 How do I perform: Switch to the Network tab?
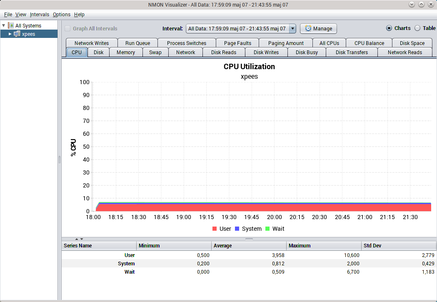pos(186,52)
